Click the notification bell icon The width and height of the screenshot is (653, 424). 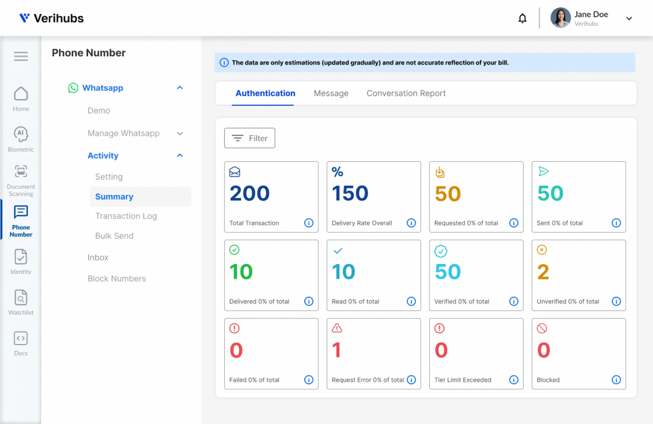tap(522, 18)
